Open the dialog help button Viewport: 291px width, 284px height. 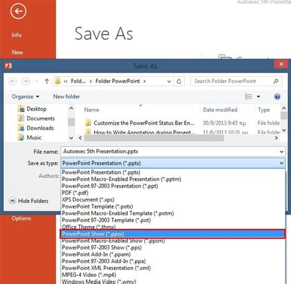tap(277, 97)
